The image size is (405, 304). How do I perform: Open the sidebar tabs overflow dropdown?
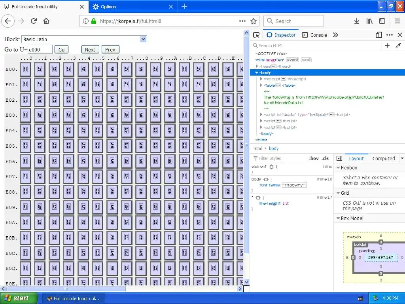click(x=402, y=158)
